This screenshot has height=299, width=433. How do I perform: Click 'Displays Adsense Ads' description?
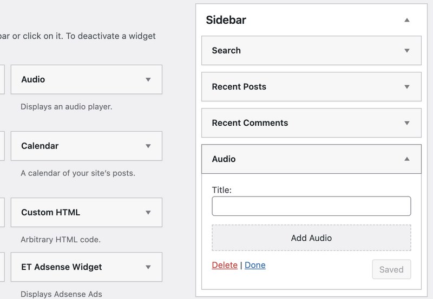click(61, 294)
